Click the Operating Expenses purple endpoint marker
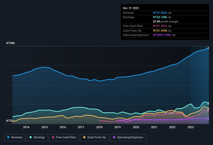 tap(209, 118)
